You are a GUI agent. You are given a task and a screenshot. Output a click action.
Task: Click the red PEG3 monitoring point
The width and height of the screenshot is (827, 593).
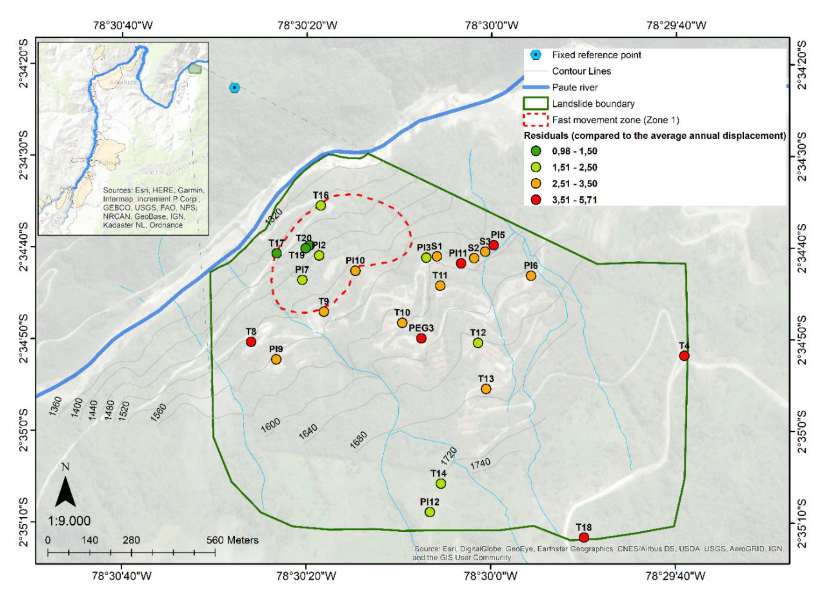pos(421,338)
